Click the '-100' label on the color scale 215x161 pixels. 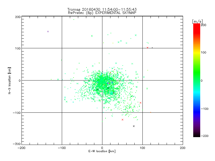pyautogui.click(x=205, y=109)
